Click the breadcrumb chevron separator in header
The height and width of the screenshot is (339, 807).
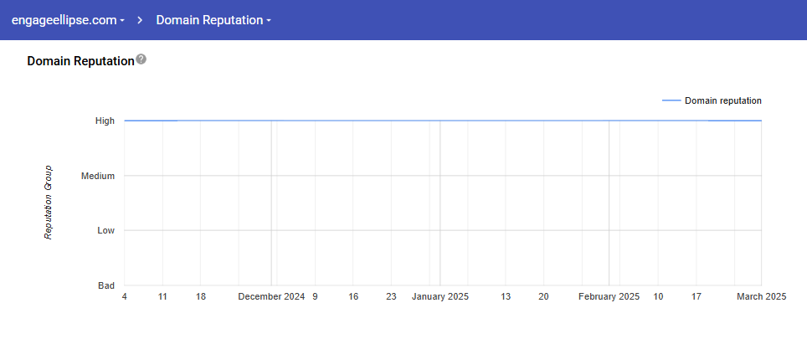point(141,20)
